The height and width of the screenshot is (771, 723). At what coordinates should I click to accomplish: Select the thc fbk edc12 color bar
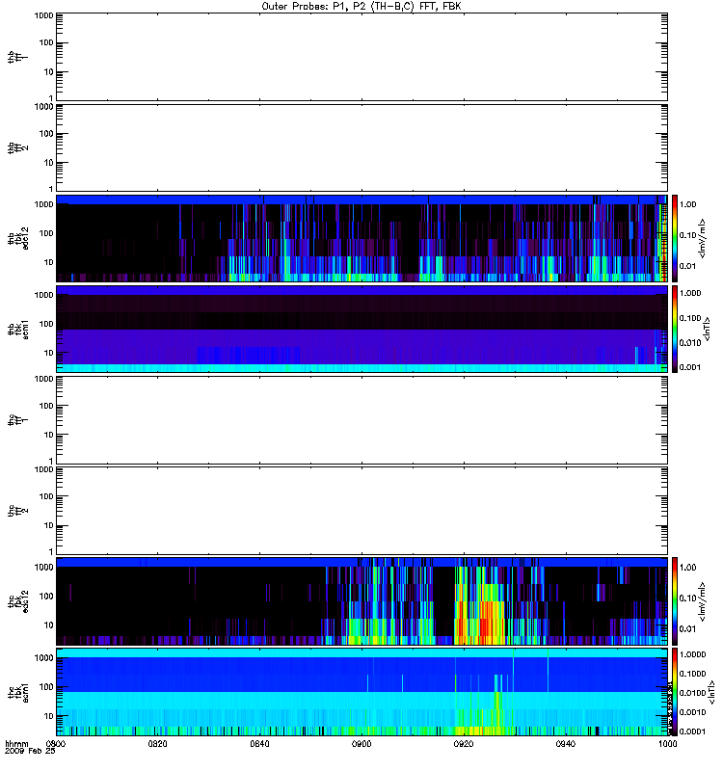(x=675, y=601)
